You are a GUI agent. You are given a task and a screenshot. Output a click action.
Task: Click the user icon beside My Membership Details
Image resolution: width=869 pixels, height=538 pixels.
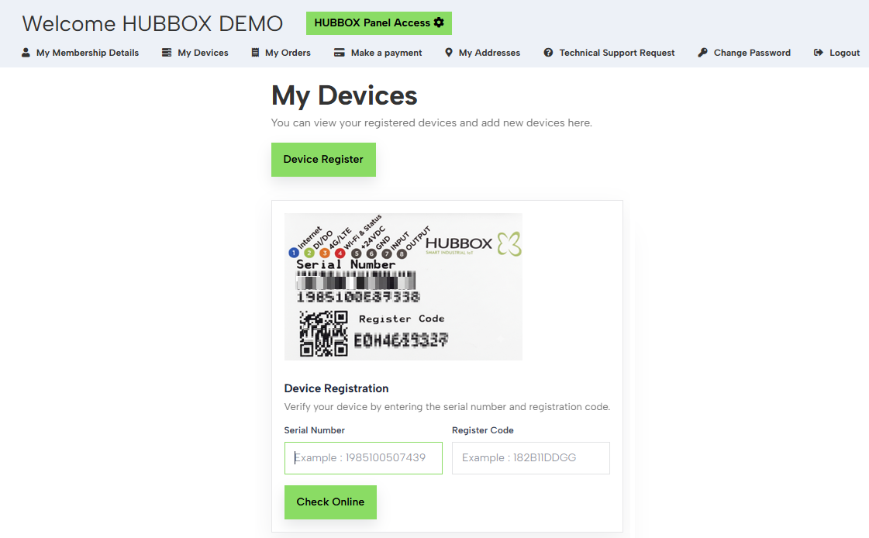(x=26, y=53)
